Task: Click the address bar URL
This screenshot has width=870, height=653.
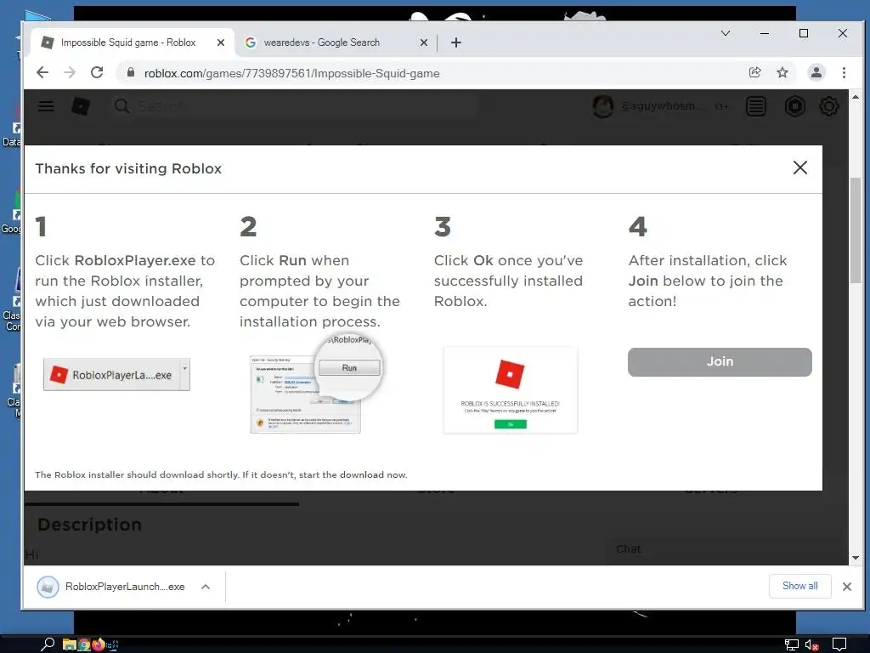Action: pyautogui.click(x=292, y=73)
